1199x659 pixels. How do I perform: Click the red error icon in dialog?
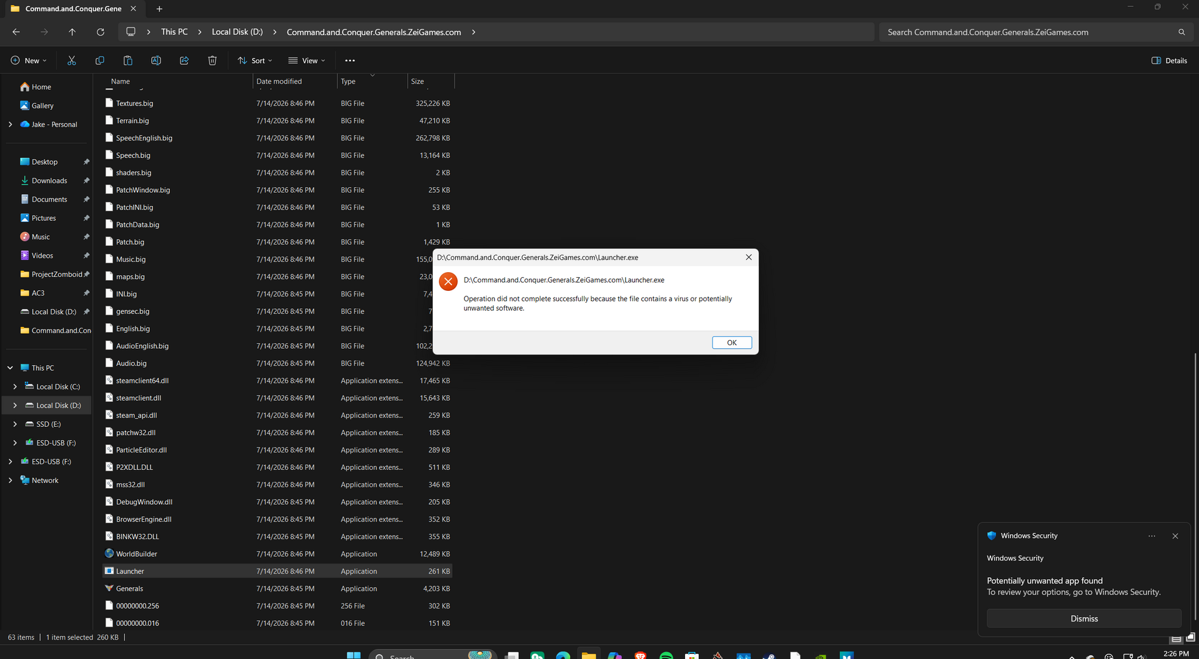tap(448, 281)
